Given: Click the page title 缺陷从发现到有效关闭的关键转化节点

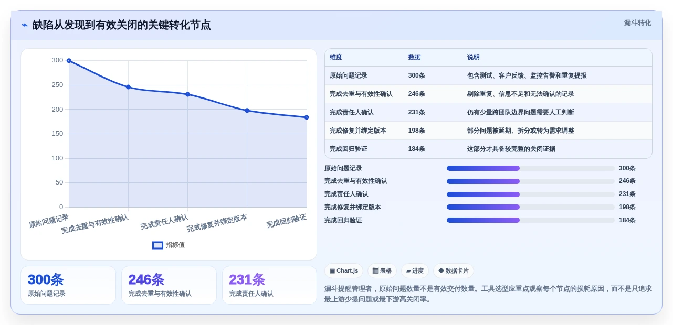Looking at the screenshot, I should (x=121, y=25).
